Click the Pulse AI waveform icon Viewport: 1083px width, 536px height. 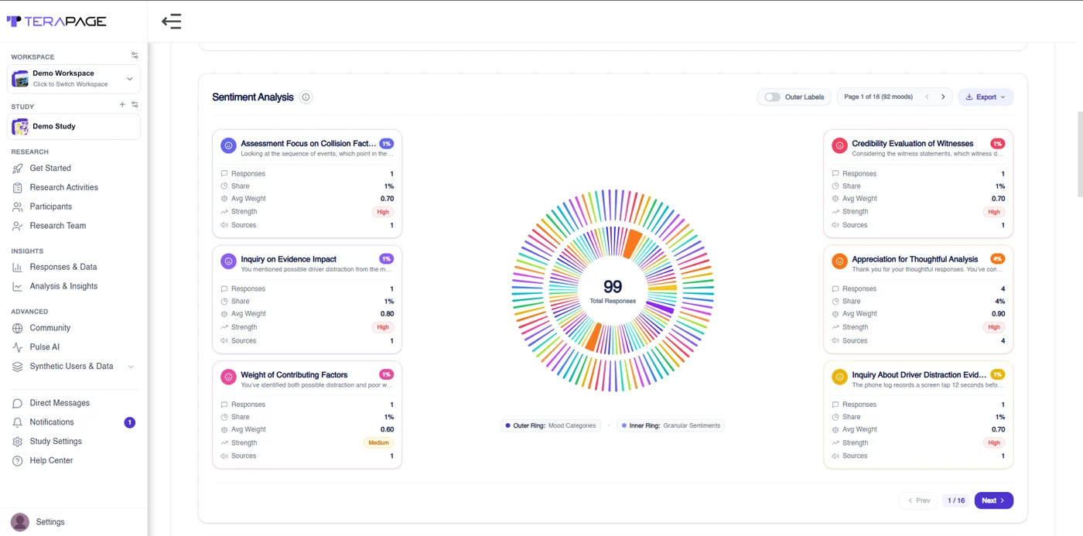[x=17, y=347]
